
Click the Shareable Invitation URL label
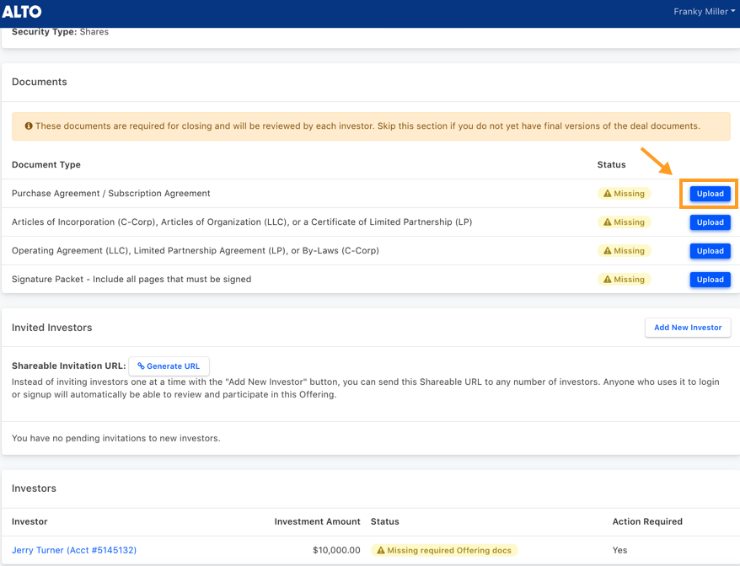click(x=69, y=366)
